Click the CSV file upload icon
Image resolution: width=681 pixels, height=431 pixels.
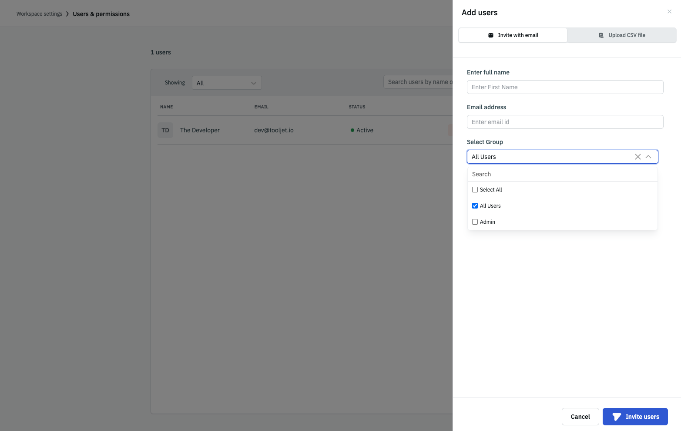pos(601,35)
